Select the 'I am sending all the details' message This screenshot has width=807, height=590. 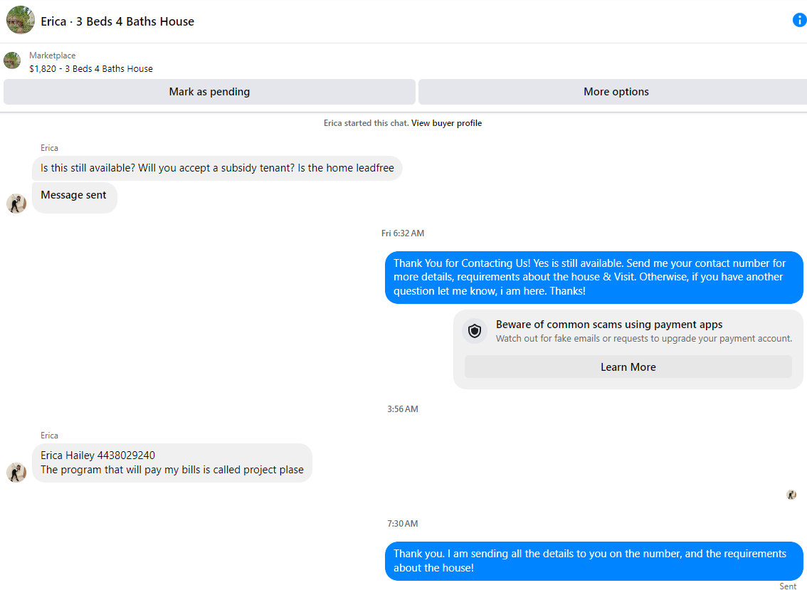pyautogui.click(x=594, y=561)
